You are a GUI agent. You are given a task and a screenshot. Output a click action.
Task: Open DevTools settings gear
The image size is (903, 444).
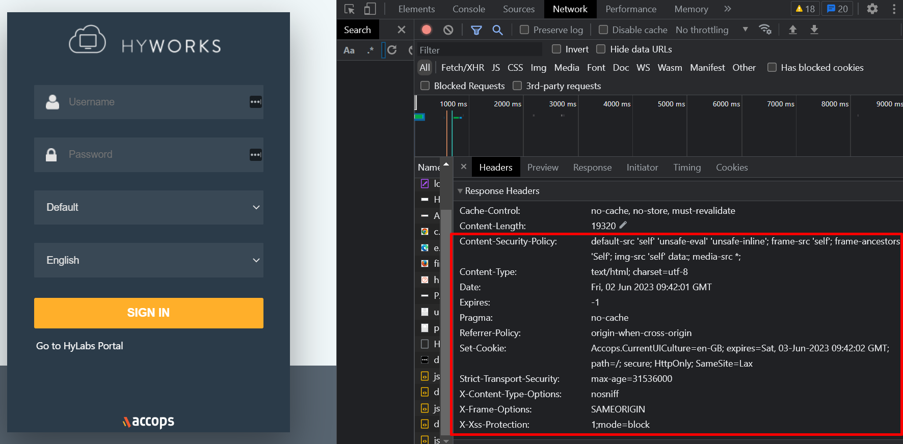(x=872, y=9)
